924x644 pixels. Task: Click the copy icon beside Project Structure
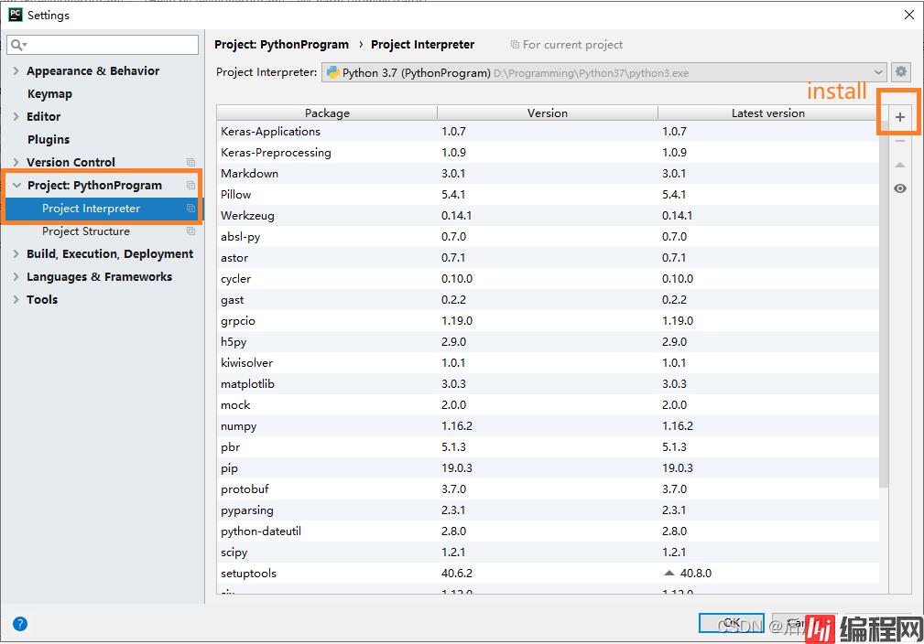point(190,231)
